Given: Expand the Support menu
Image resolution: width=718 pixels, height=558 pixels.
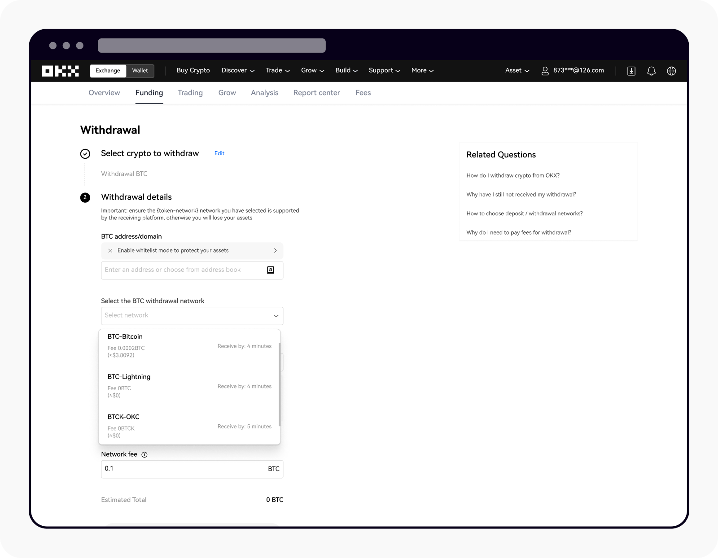Looking at the screenshot, I should click(x=384, y=70).
